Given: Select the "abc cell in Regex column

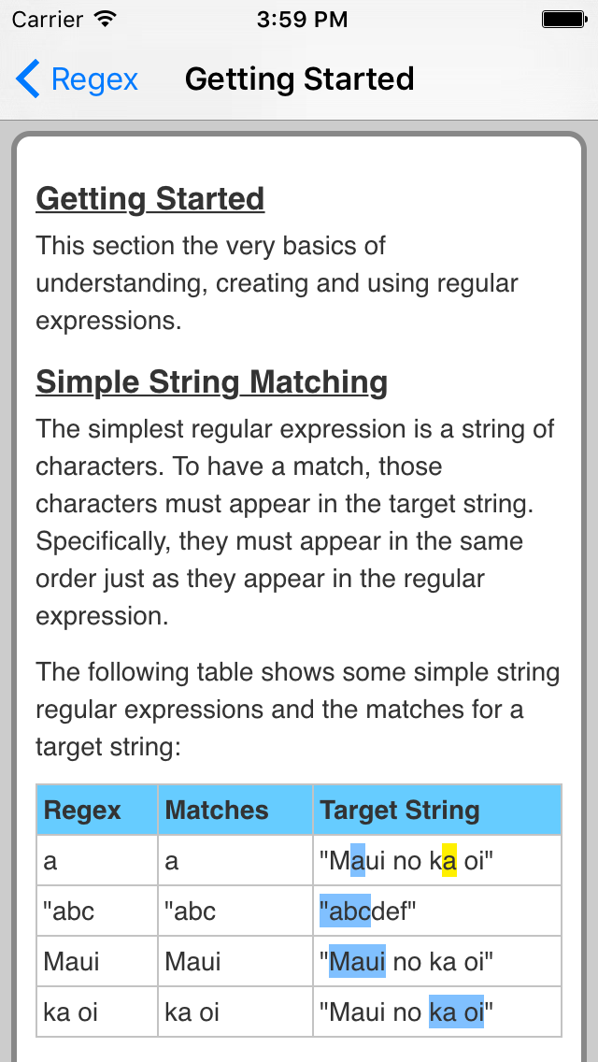Looking at the screenshot, I should click(97, 911).
